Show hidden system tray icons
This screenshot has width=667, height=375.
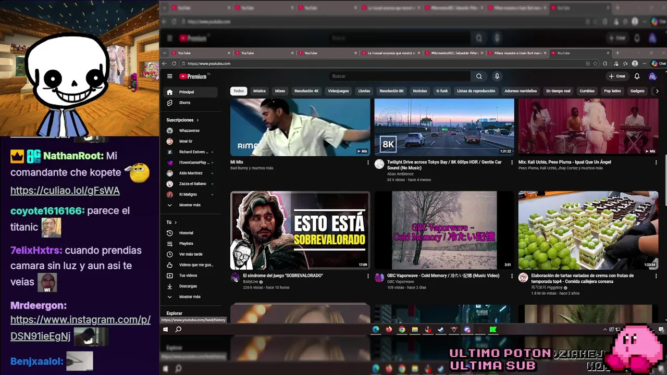[x=605, y=329]
